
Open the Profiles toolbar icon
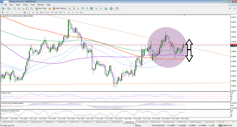click(x=8, y=8)
